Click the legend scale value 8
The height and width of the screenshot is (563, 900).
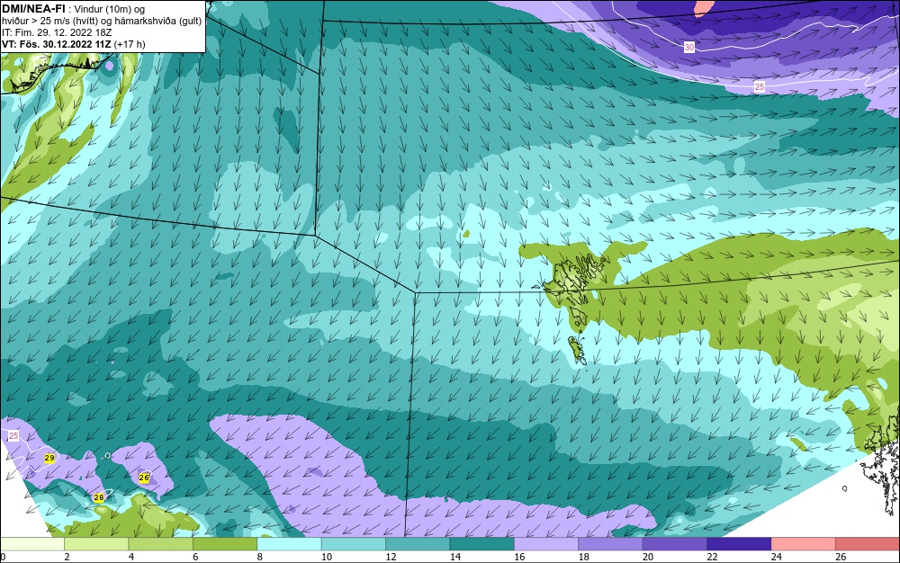260,557
